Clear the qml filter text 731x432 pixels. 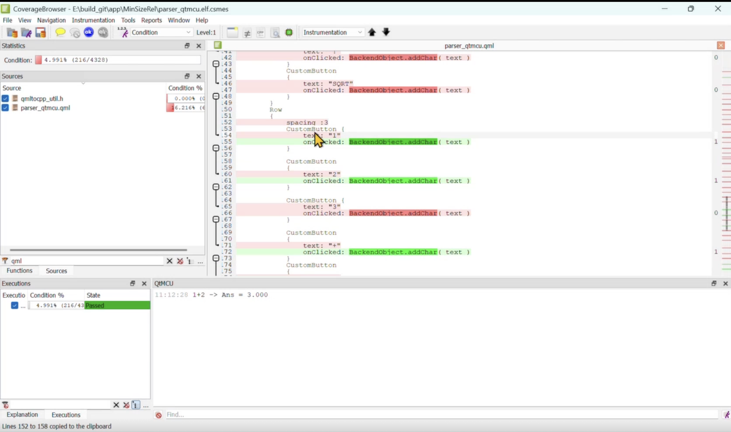[169, 261]
